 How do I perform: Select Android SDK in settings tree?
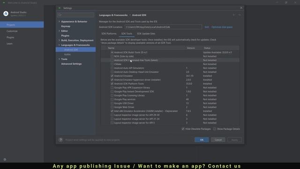(x=75, y=50)
